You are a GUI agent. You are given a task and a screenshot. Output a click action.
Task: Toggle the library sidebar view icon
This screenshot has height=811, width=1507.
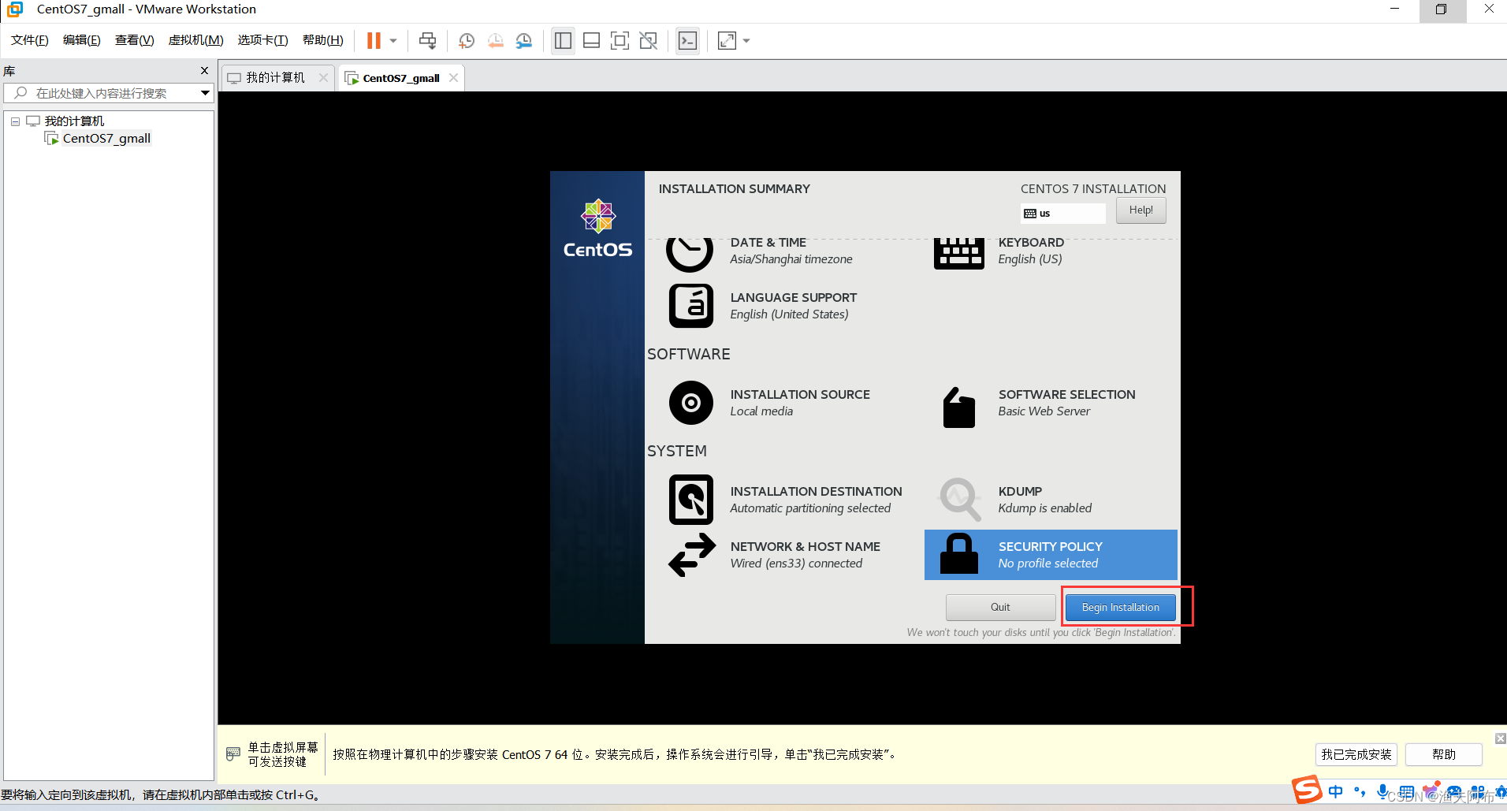563,40
